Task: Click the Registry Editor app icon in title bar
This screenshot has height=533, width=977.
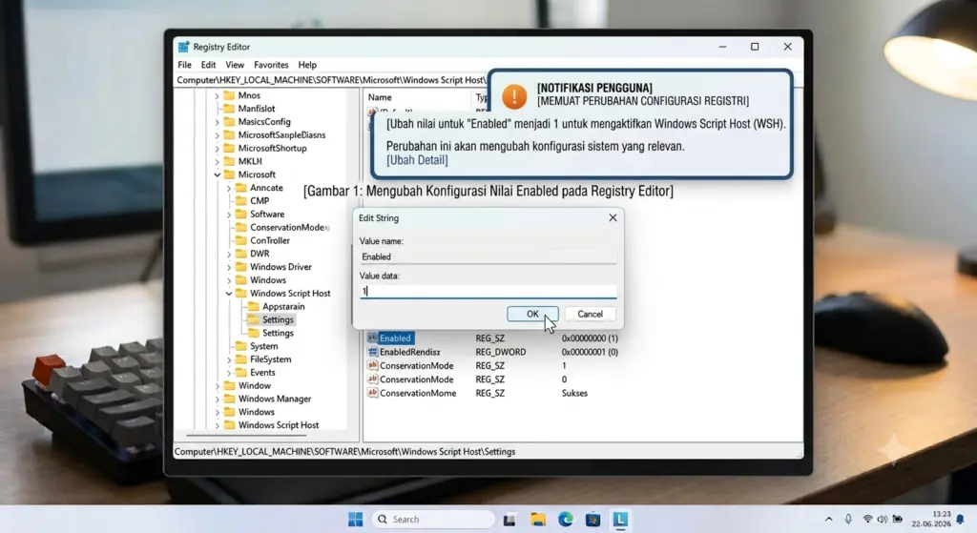Action: (184, 47)
